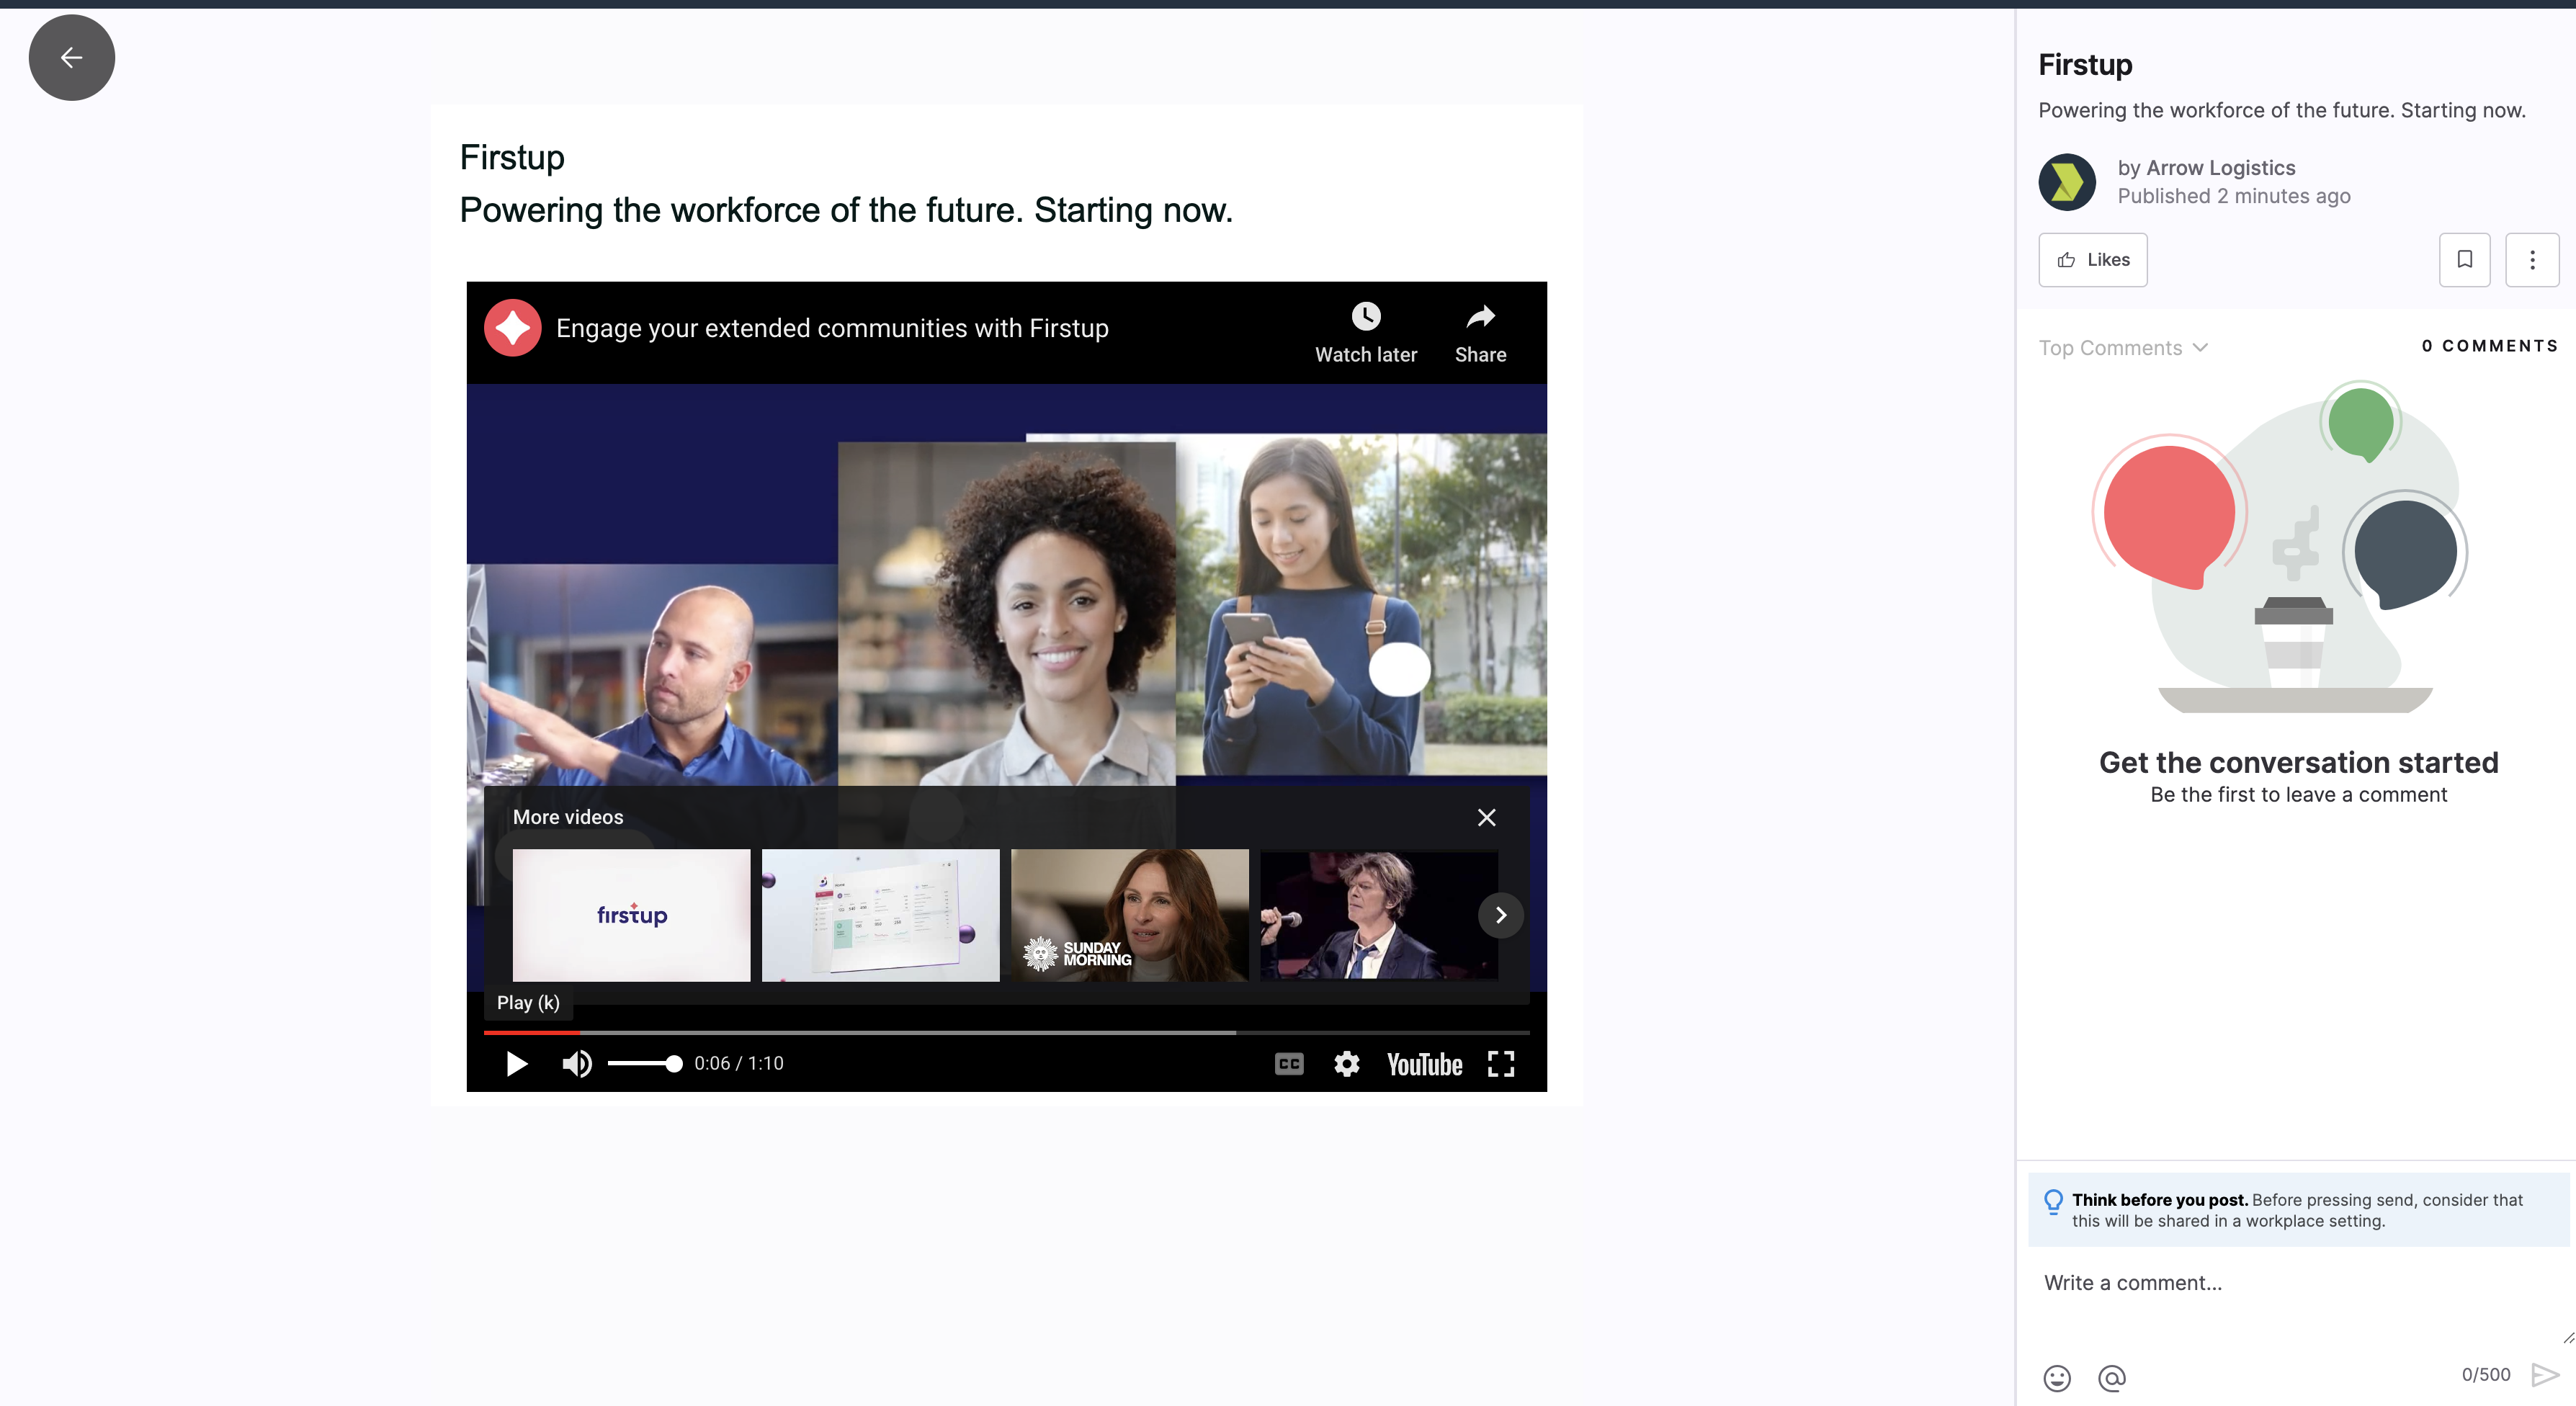This screenshot has height=1406, width=2576.
Task: Click the "Published 2 minutes ago" text
Action: 2233,196
